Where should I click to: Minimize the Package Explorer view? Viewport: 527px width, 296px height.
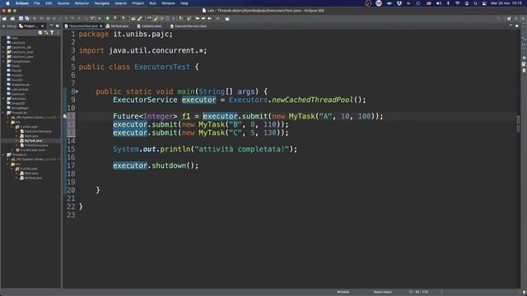(51, 25)
